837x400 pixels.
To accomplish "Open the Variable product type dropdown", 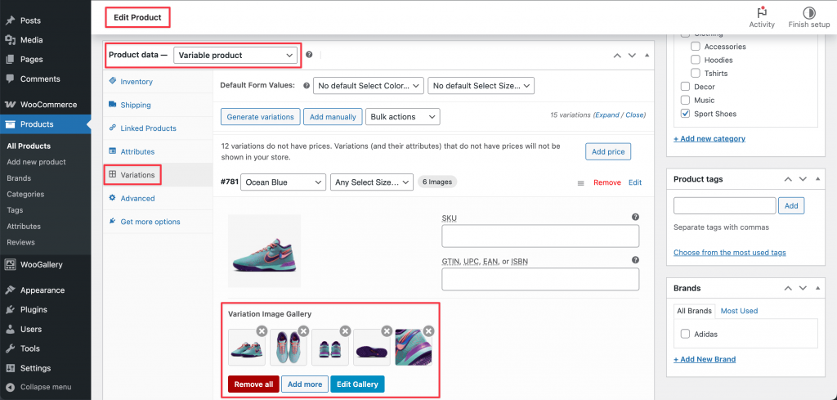I will (x=235, y=55).
